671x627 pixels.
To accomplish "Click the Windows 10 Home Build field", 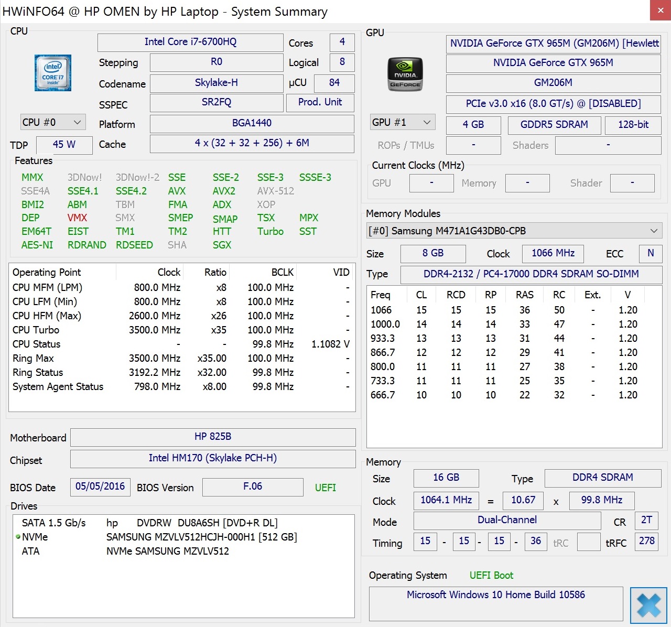I will pyautogui.click(x=496, y=604).
